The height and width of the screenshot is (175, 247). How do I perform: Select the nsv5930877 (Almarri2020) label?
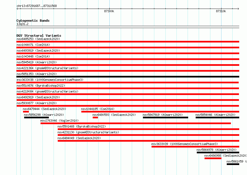pos(37,103)
